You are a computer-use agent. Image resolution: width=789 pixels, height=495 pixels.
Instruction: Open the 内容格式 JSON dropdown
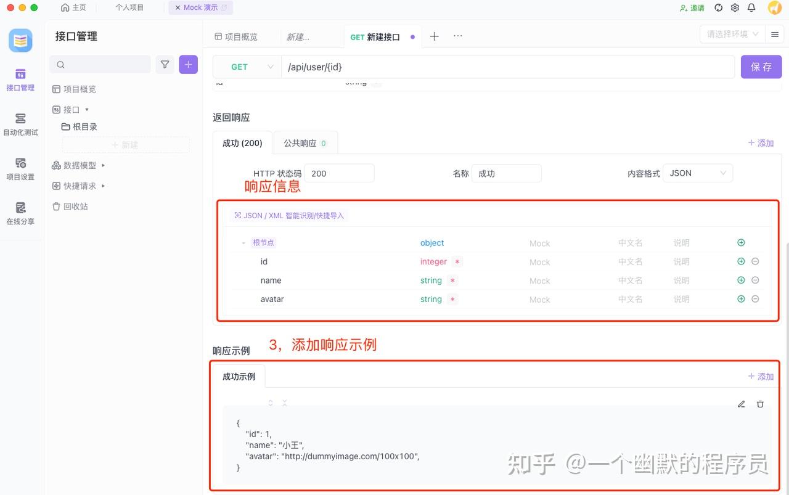click(x=697, y=173)
